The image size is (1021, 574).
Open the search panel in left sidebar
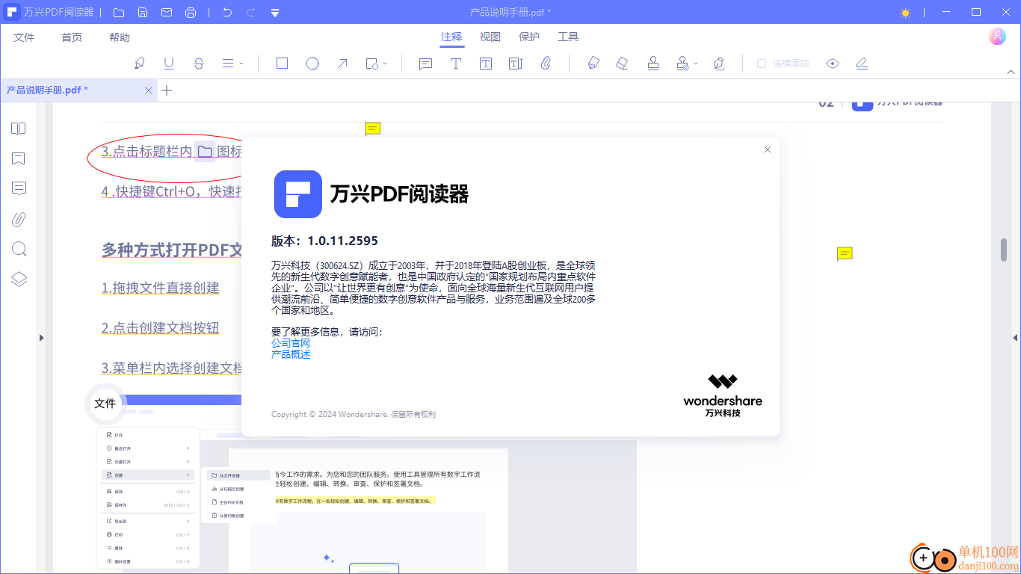click(19, 249)
